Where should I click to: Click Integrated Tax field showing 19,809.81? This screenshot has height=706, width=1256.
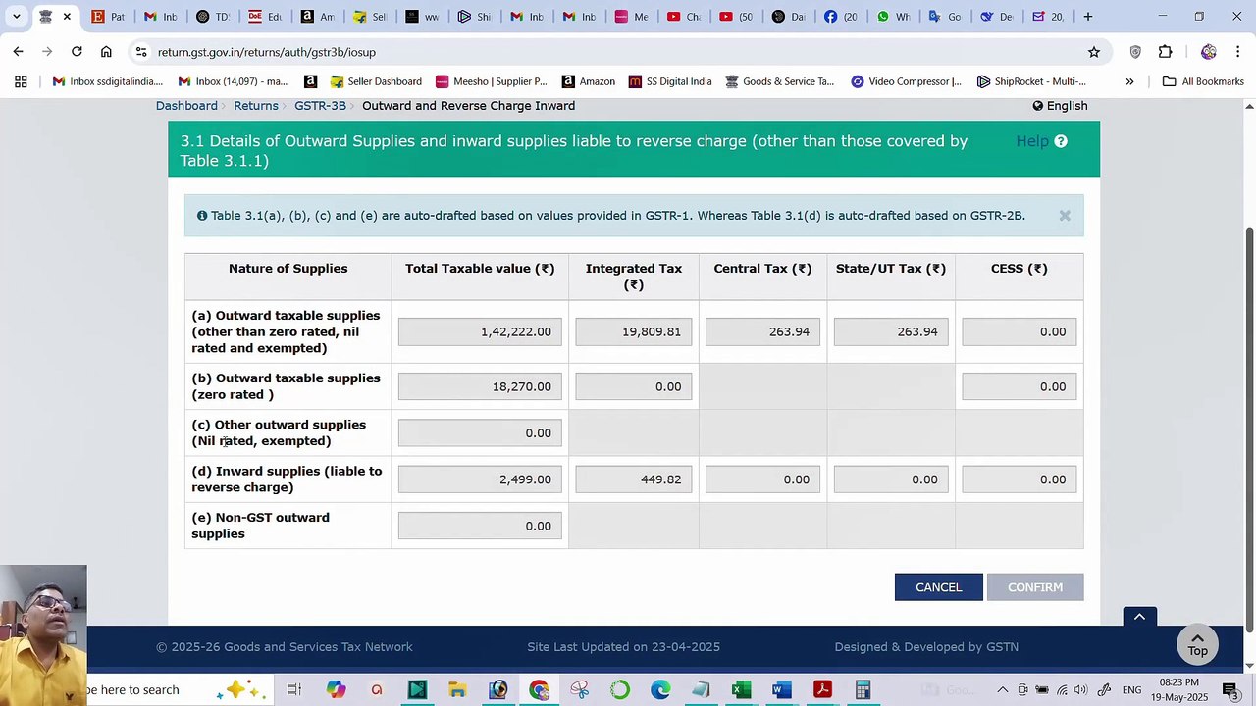coord(633,331)
